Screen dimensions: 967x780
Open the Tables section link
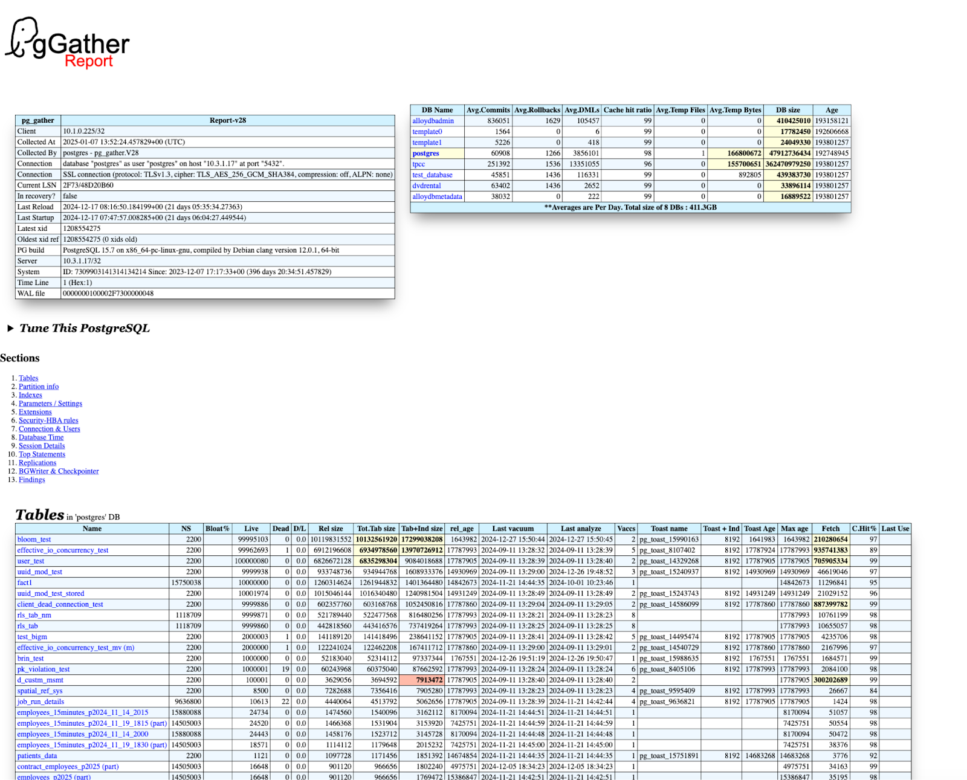pos(28,378)
